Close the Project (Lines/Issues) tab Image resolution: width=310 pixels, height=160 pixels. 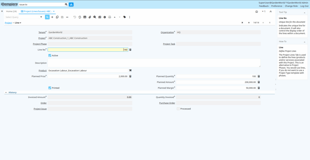[54, 11]
